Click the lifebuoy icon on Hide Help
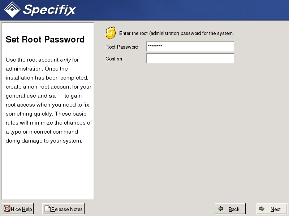 pos(7,209)
